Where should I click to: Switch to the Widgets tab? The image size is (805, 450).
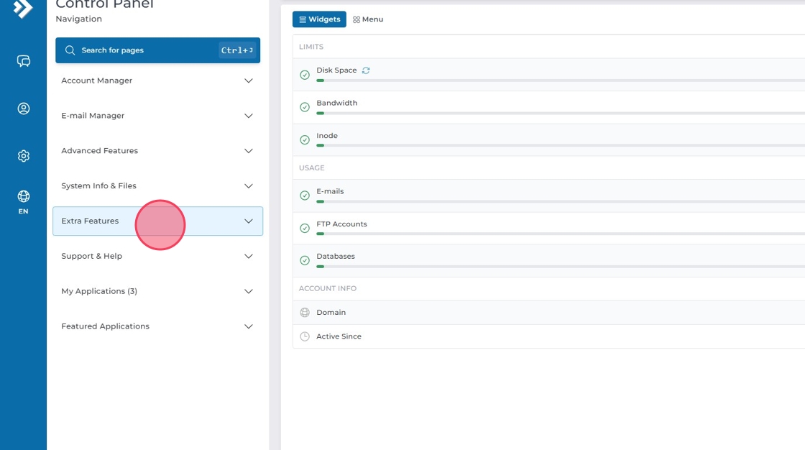[x=319, y=19]
